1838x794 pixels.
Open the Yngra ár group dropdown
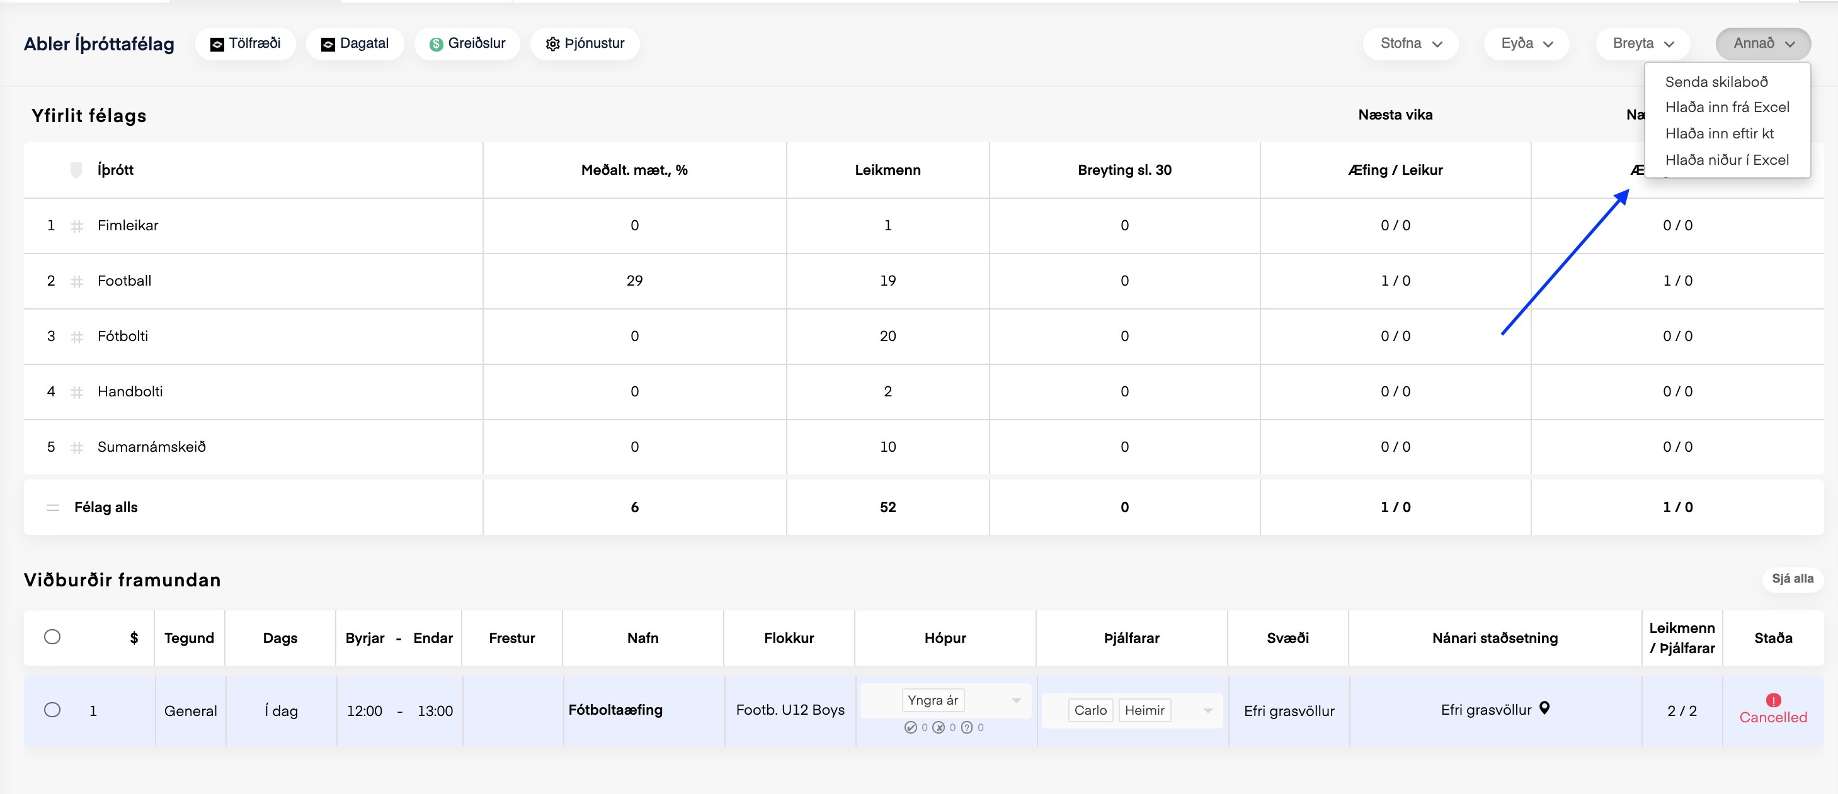point(1016,701)
